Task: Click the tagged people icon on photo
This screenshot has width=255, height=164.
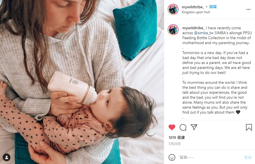Action: point(7,157)
